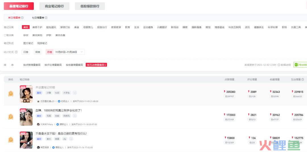This screenshot has width=307, height=152.
Task: Open the note titled 血赚，1000块的写真让我学会化妆了
Action: click(x=59, y=110)
